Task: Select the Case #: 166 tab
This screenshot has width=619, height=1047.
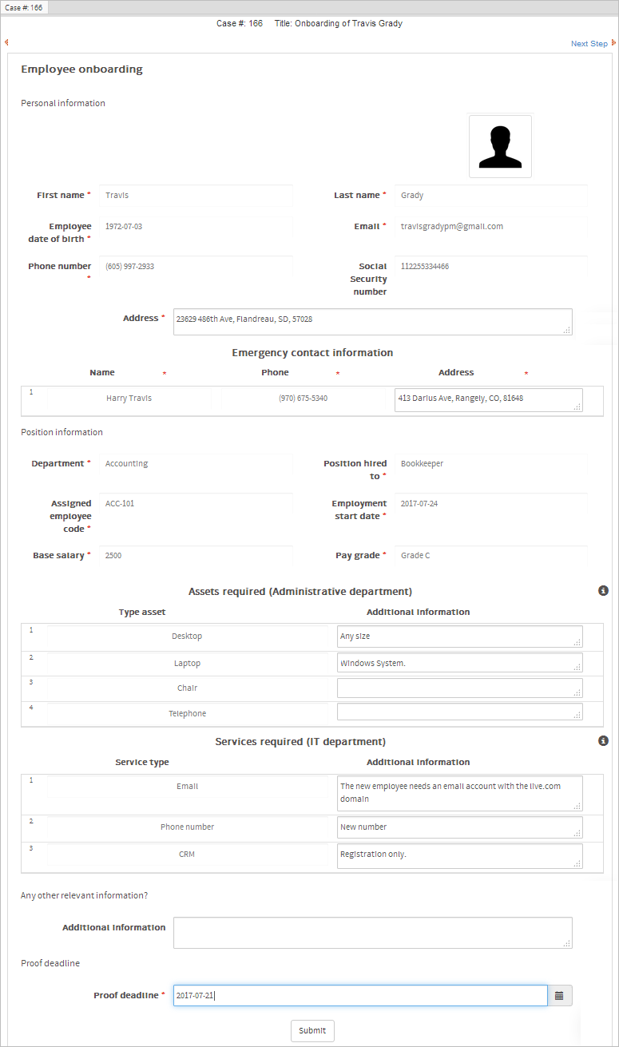Action: (x=24, y=7)
